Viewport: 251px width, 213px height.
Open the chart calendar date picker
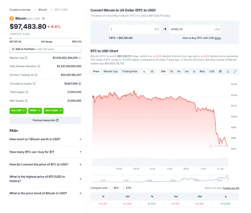click(x=220, y=72)
